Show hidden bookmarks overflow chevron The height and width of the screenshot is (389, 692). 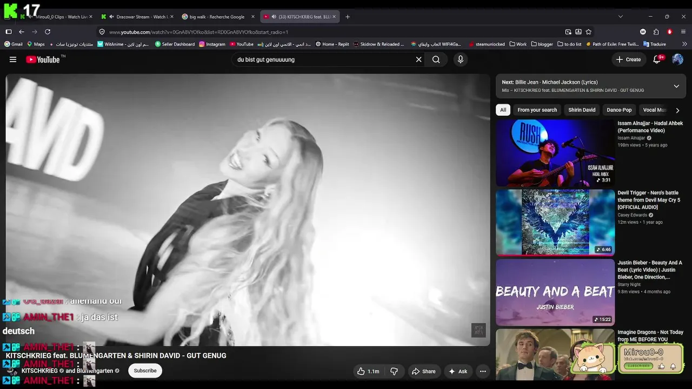coord(684,44)
